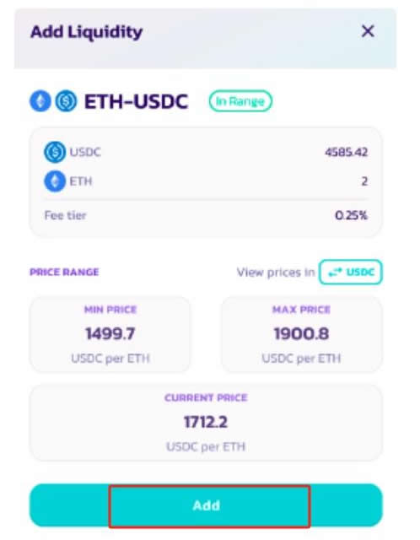
Task: Click the swap arrows icon next to USDC
Action: tap(335, 273)
